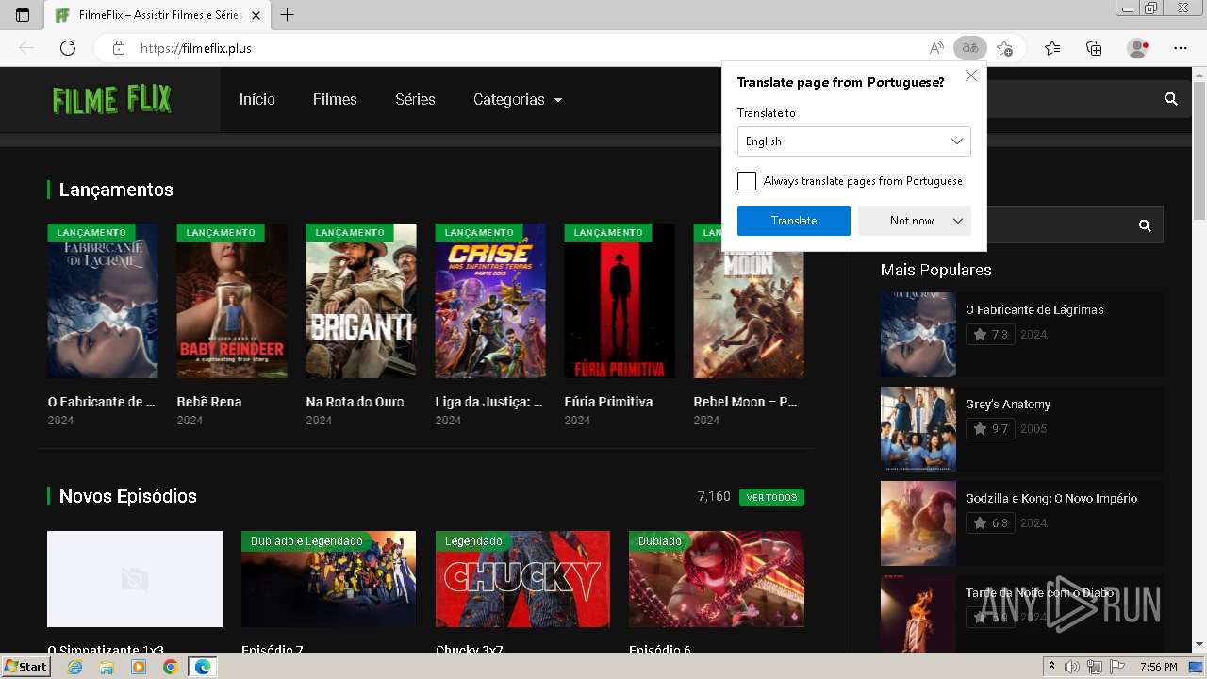Open Grey's Anatomy in Mais Populares

tap(1008, 404)
